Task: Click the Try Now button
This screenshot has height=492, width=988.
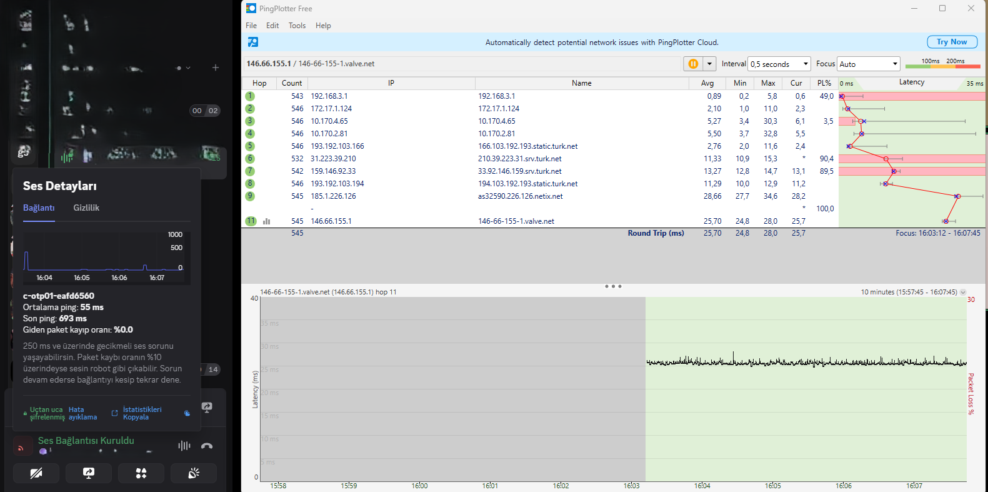Action: coord(952,42)
